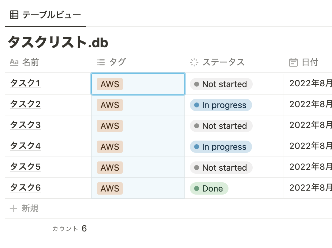The image size is (332, 248).
Task: Open the タスク1 page link
Action: [25, 83]
